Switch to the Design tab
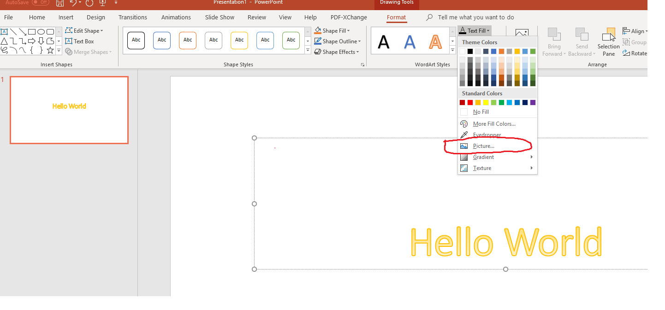665x310 pixels. click(96, 18)
